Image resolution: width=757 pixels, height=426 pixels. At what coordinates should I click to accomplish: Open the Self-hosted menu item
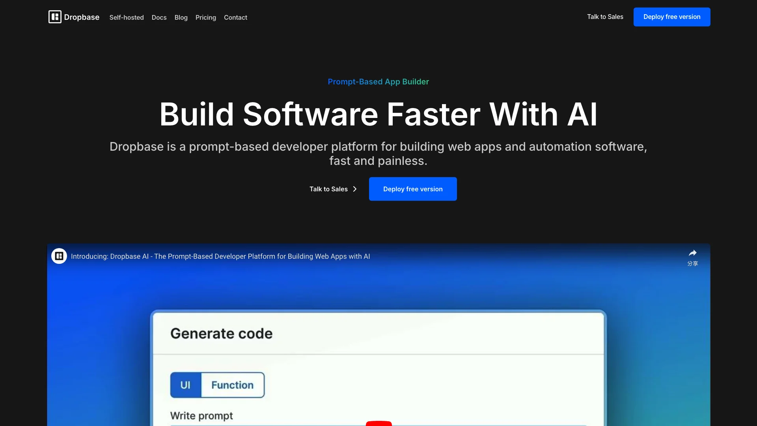(x=127, y=17)
